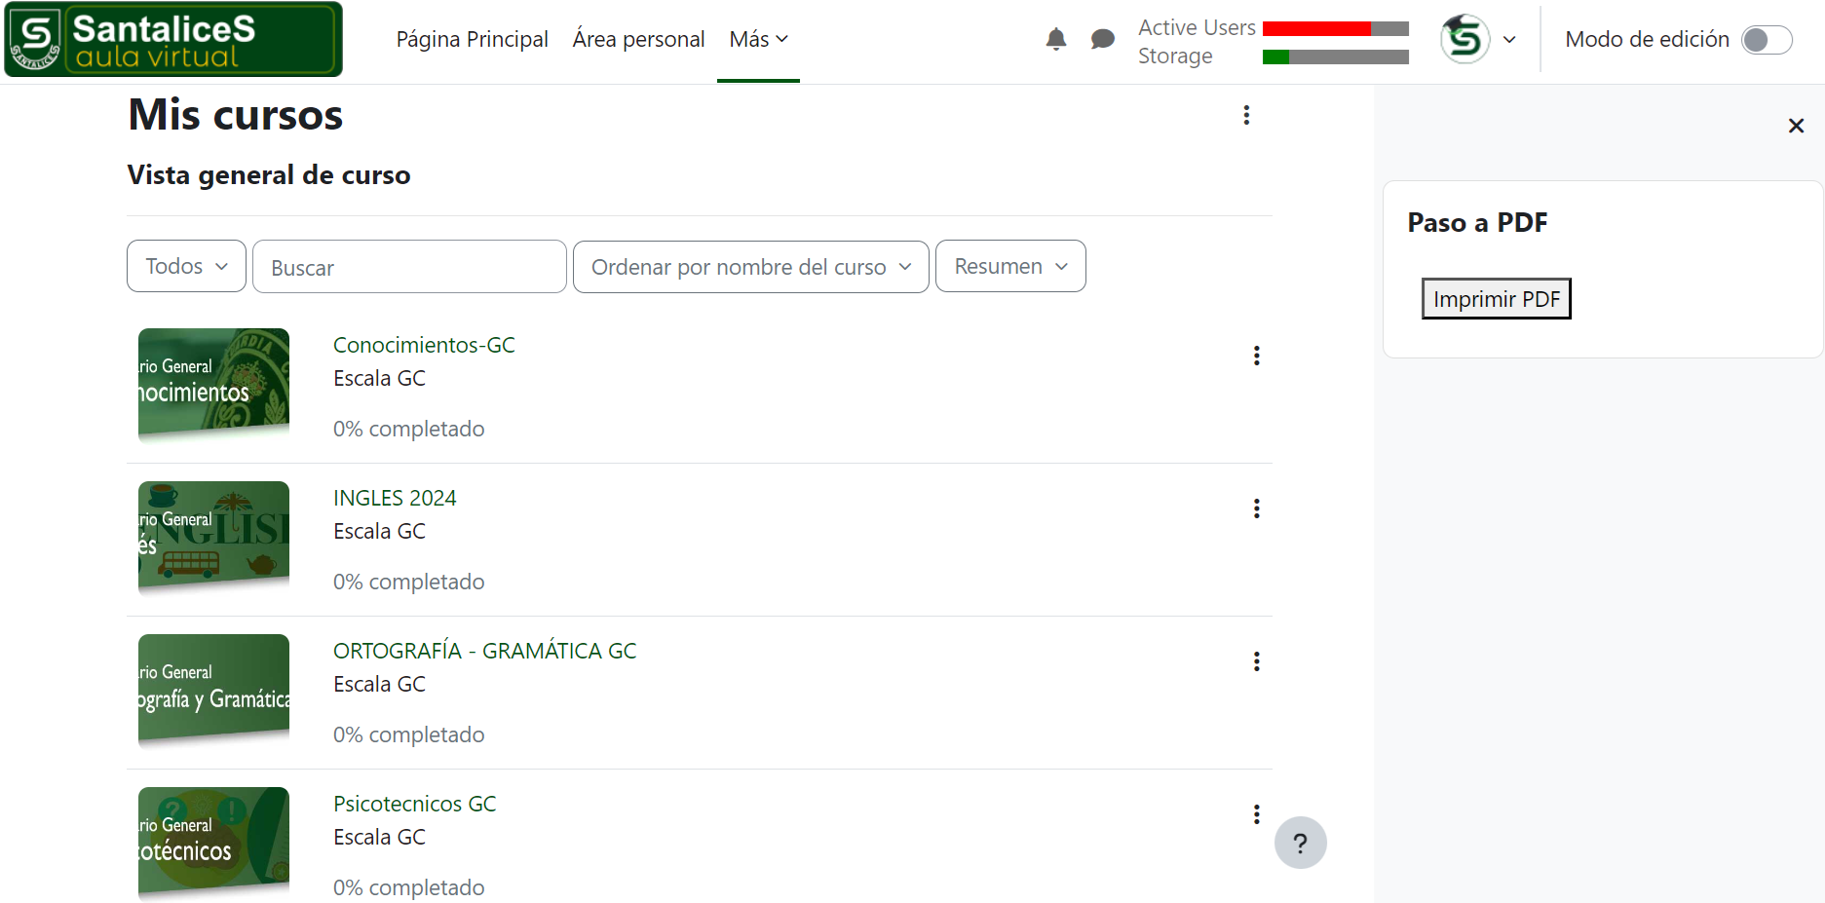Open the INGLES 2024 course actions menu
The width and height of the screenshot is (1825, 903).
pyautogui.click(x=1256, y=508)
